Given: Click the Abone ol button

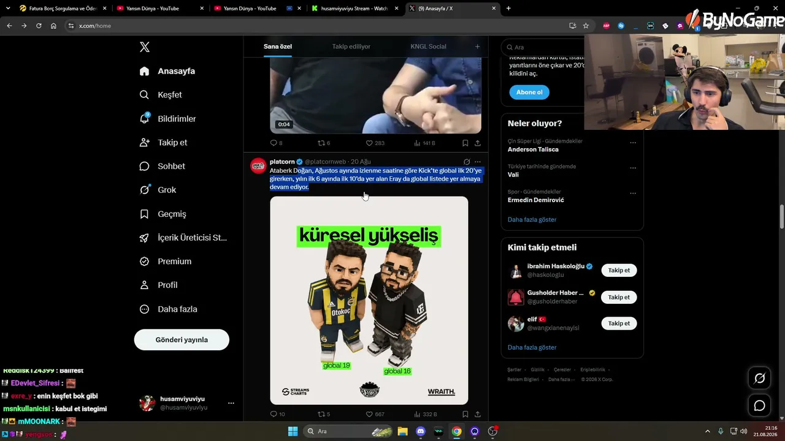Looking at the screenshot, I should [529, 92].
